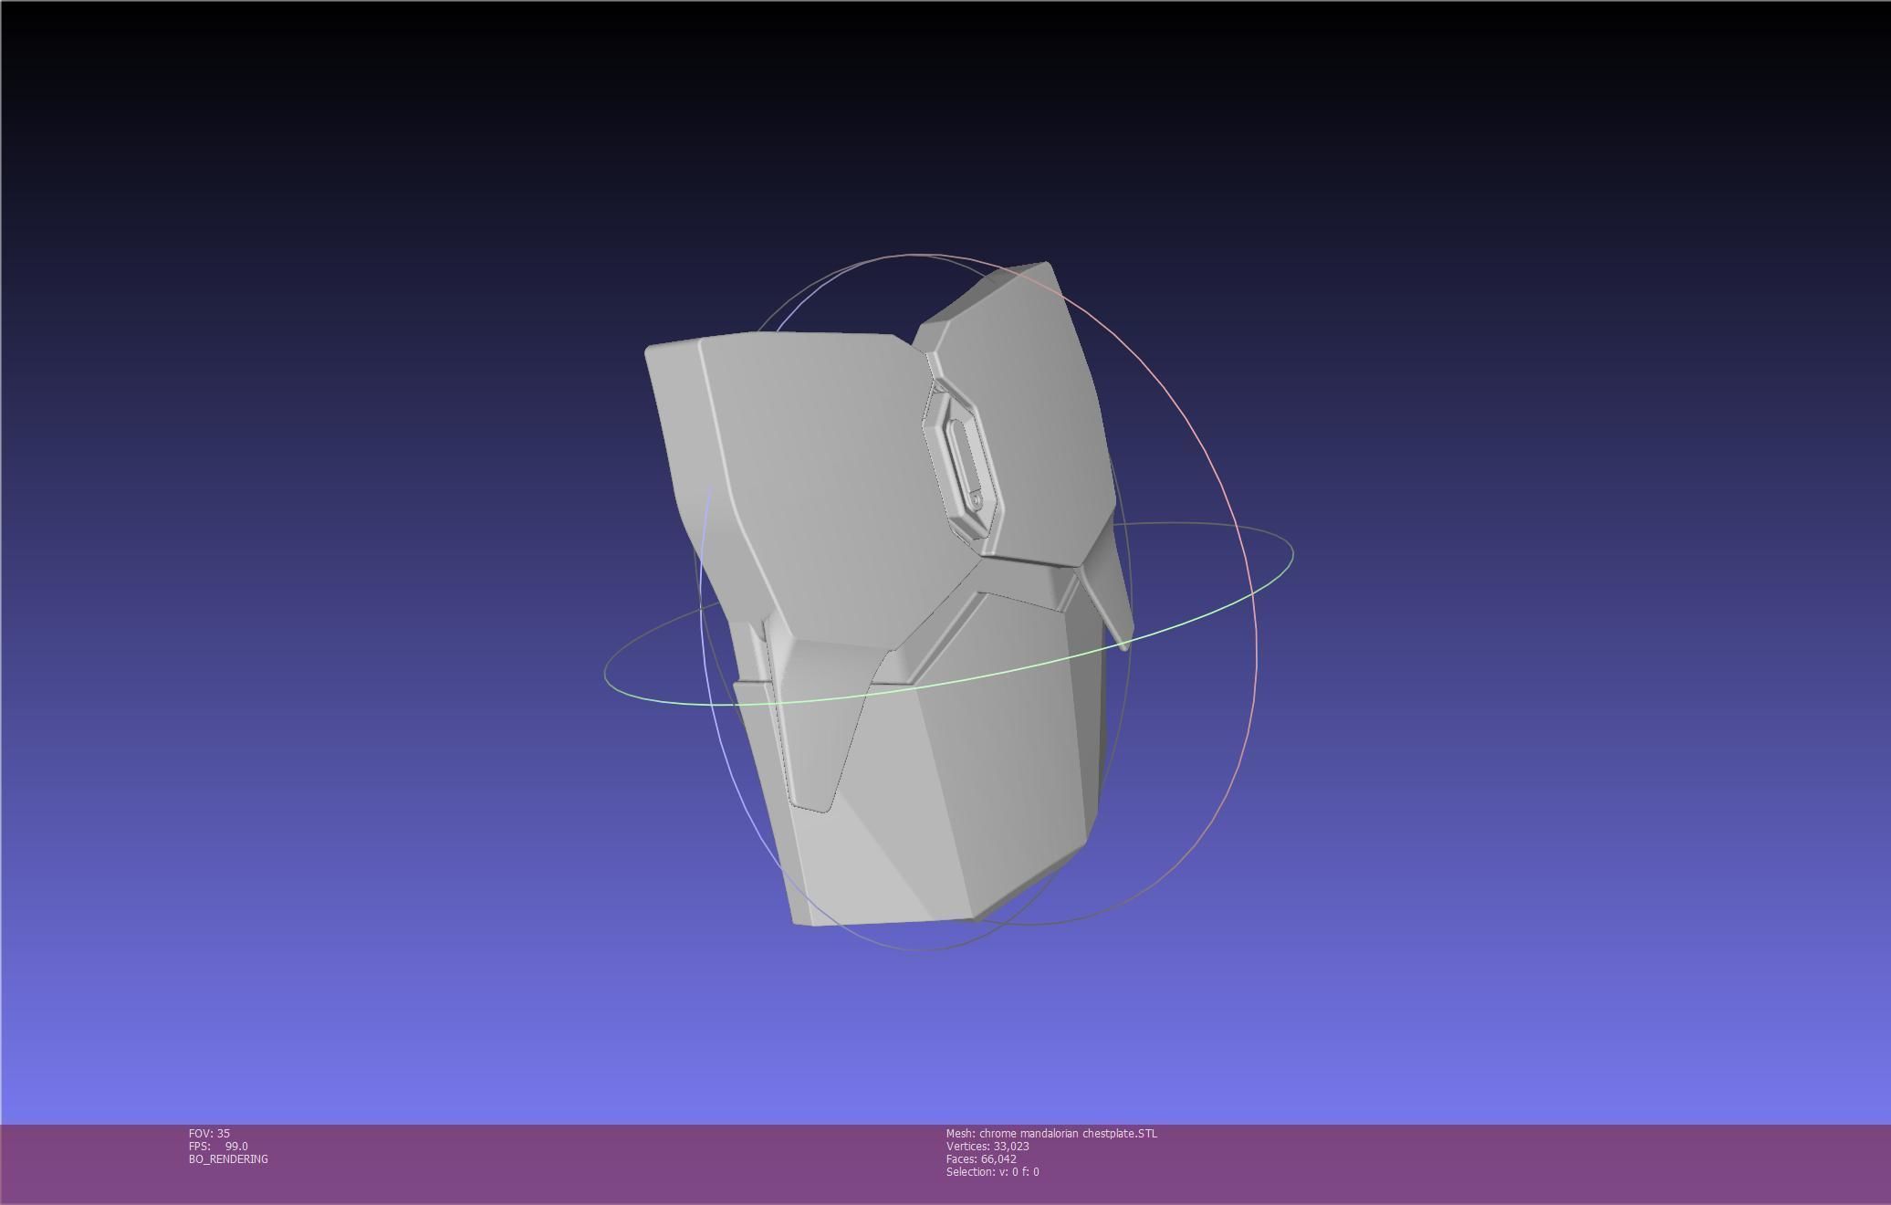Click the Selection: v: 0 f: 0 line

click(992, 1172)
